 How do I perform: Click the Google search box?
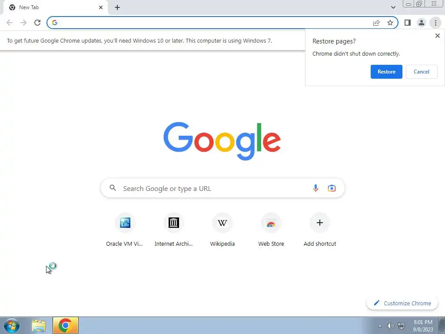(222, 188)
